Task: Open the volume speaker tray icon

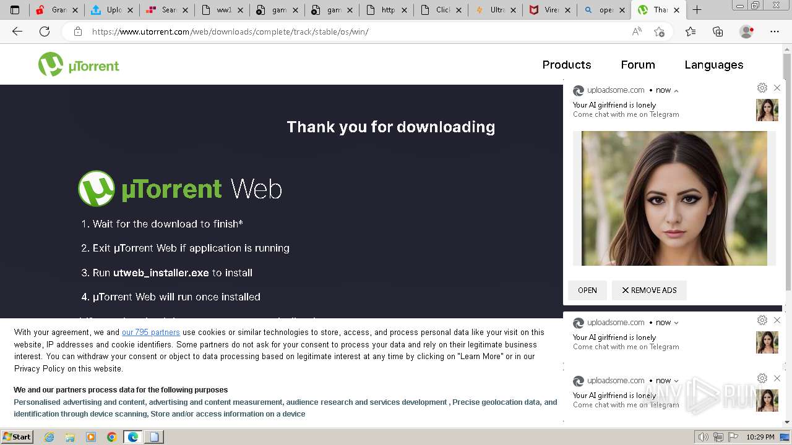Action: point(703,437)
